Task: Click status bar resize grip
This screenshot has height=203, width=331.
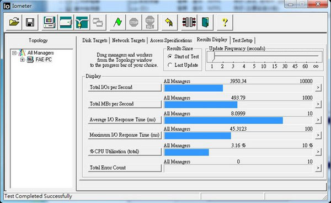Action: point(325,197)
